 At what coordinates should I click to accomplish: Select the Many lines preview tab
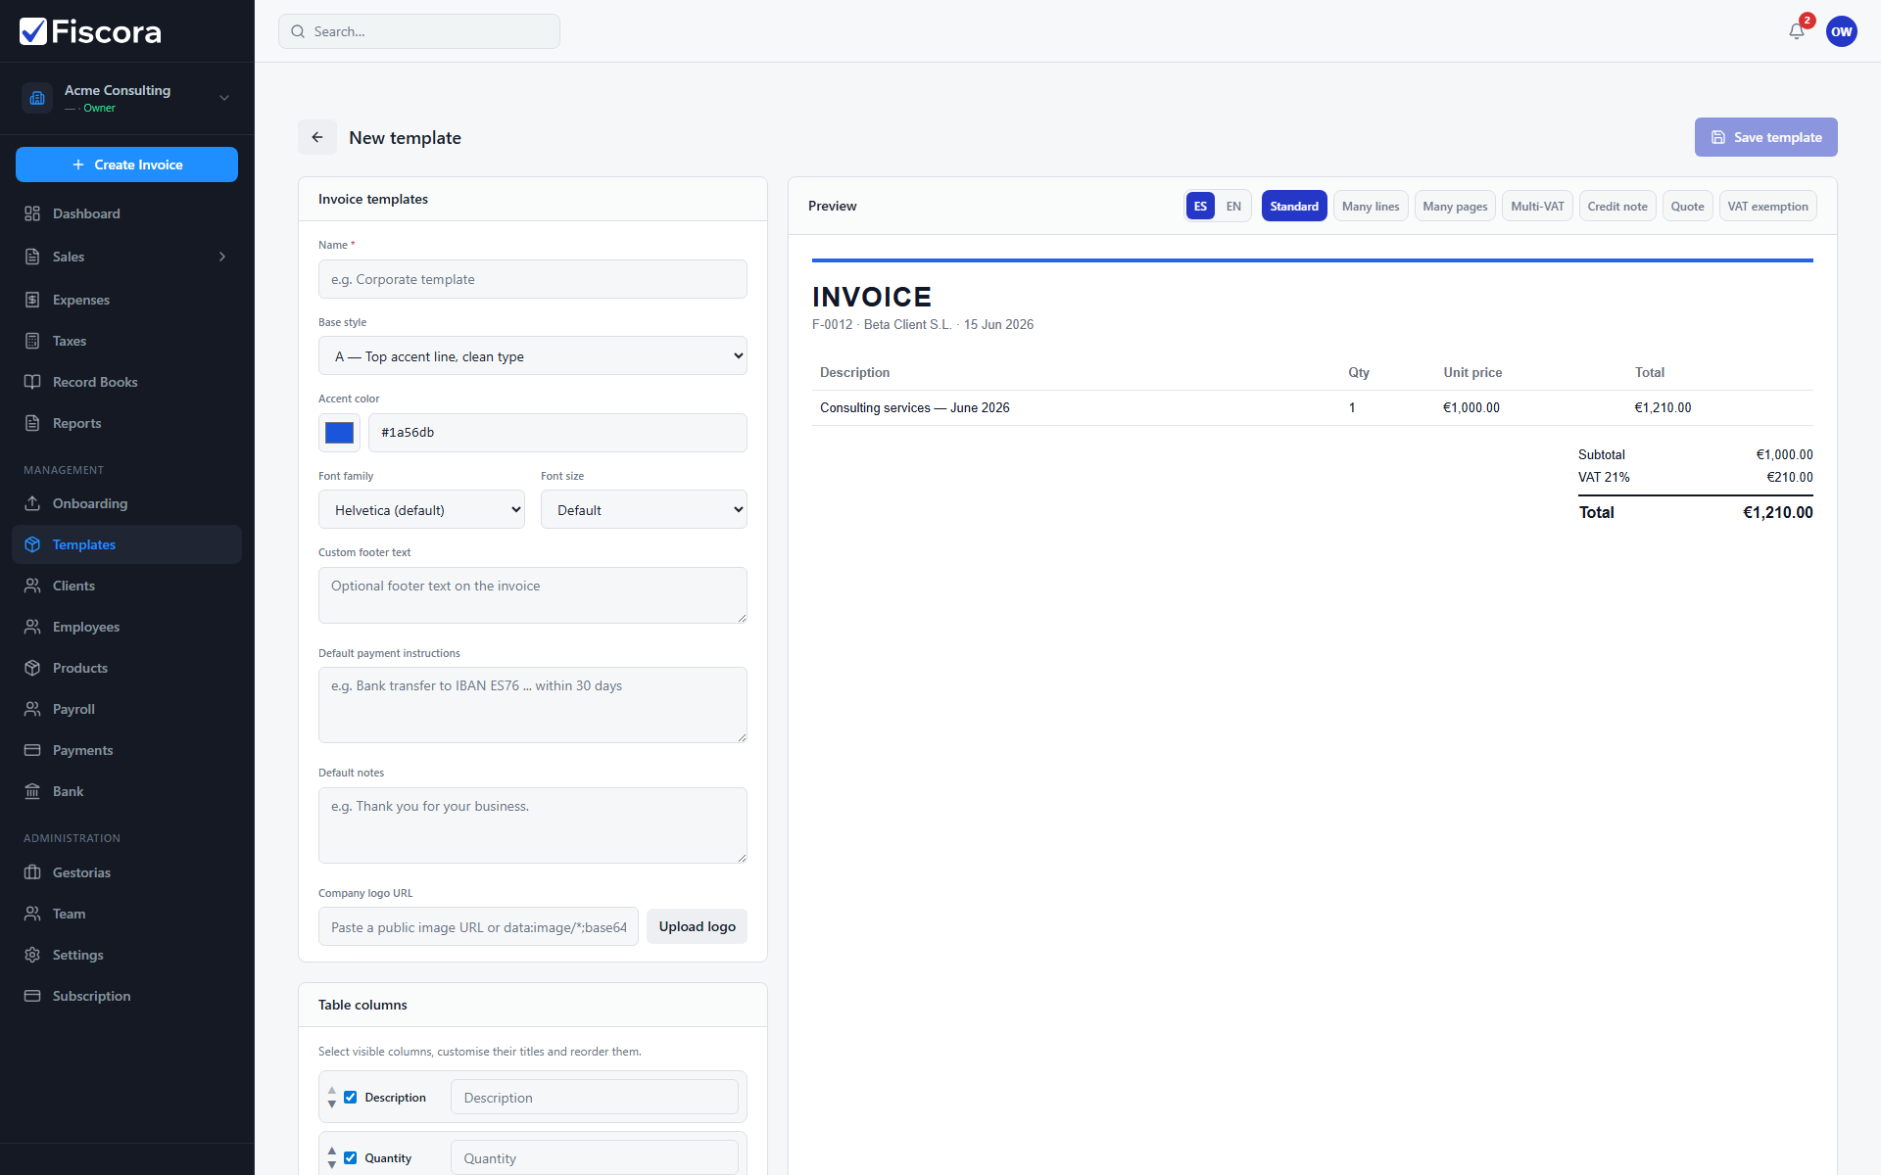(x=1371, y=207)
